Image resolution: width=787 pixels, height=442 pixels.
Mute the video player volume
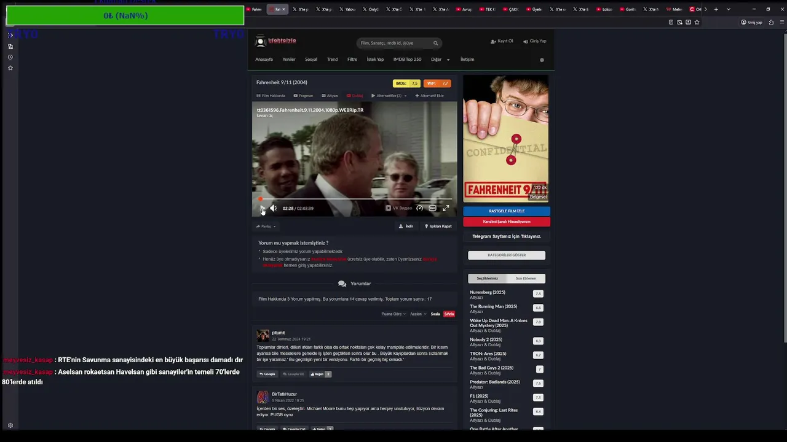(274, 208)
